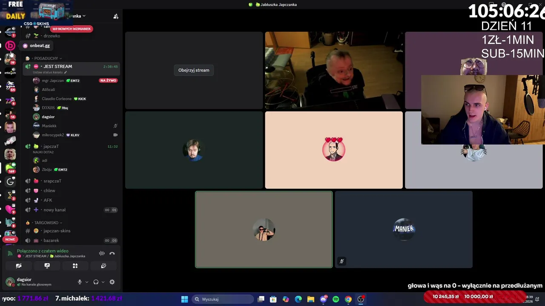Screen dimensions: 545x306
Task: Open OBS Studio from the taskbar
Action: (361, 299)
